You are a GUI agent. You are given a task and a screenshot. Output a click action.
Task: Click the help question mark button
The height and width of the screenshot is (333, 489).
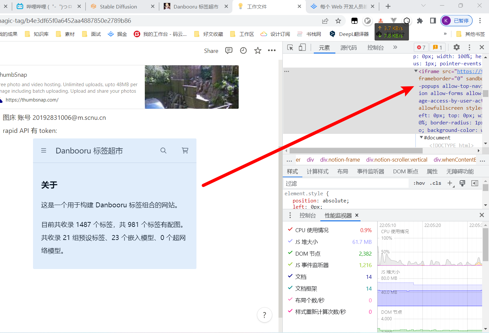click(x=264, y=315)
